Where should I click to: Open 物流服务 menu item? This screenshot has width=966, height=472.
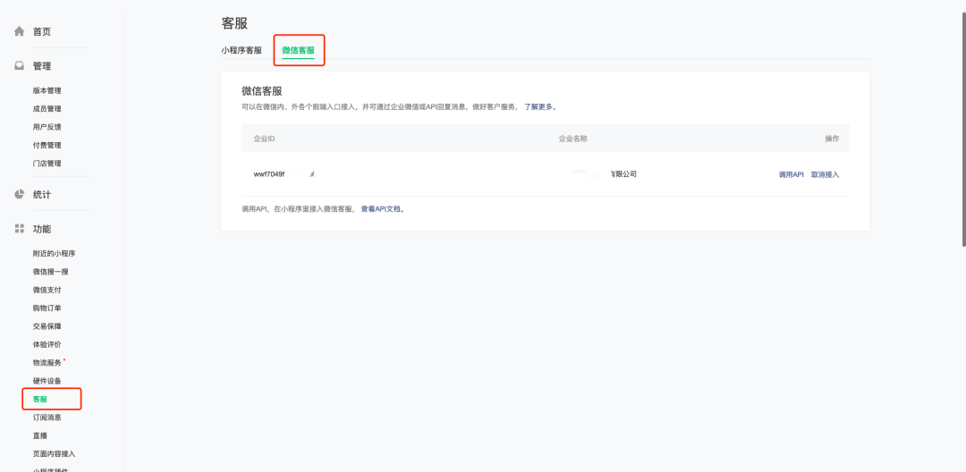(47, 363)
